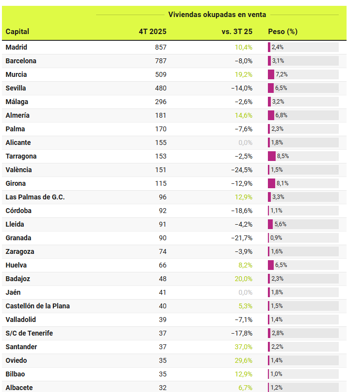Viewport: 347px width, 392px height.
Task: Click the Viviendas okupadas en venta title
Action: 217,15
